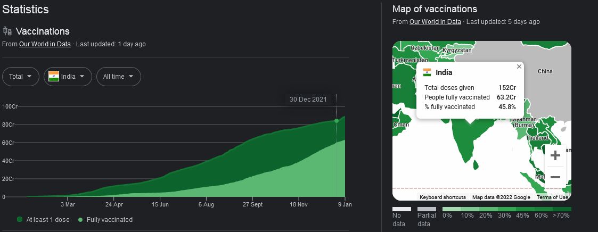Toggle the Fully vaccinated legend item

click(105, 220)
